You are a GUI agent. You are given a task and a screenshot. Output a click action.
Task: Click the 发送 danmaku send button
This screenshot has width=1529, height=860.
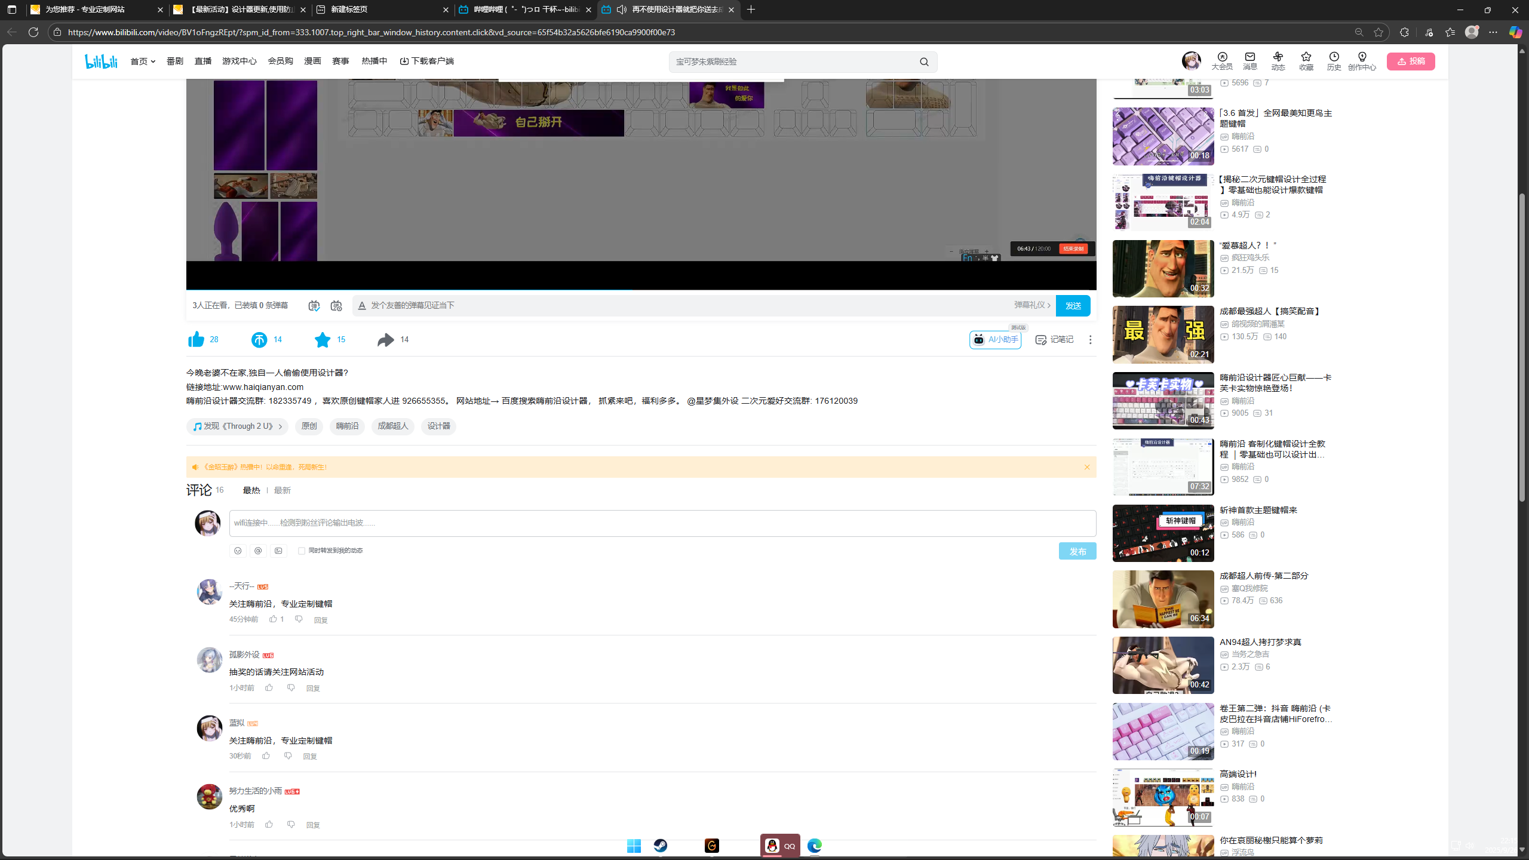click(1073, 306)
